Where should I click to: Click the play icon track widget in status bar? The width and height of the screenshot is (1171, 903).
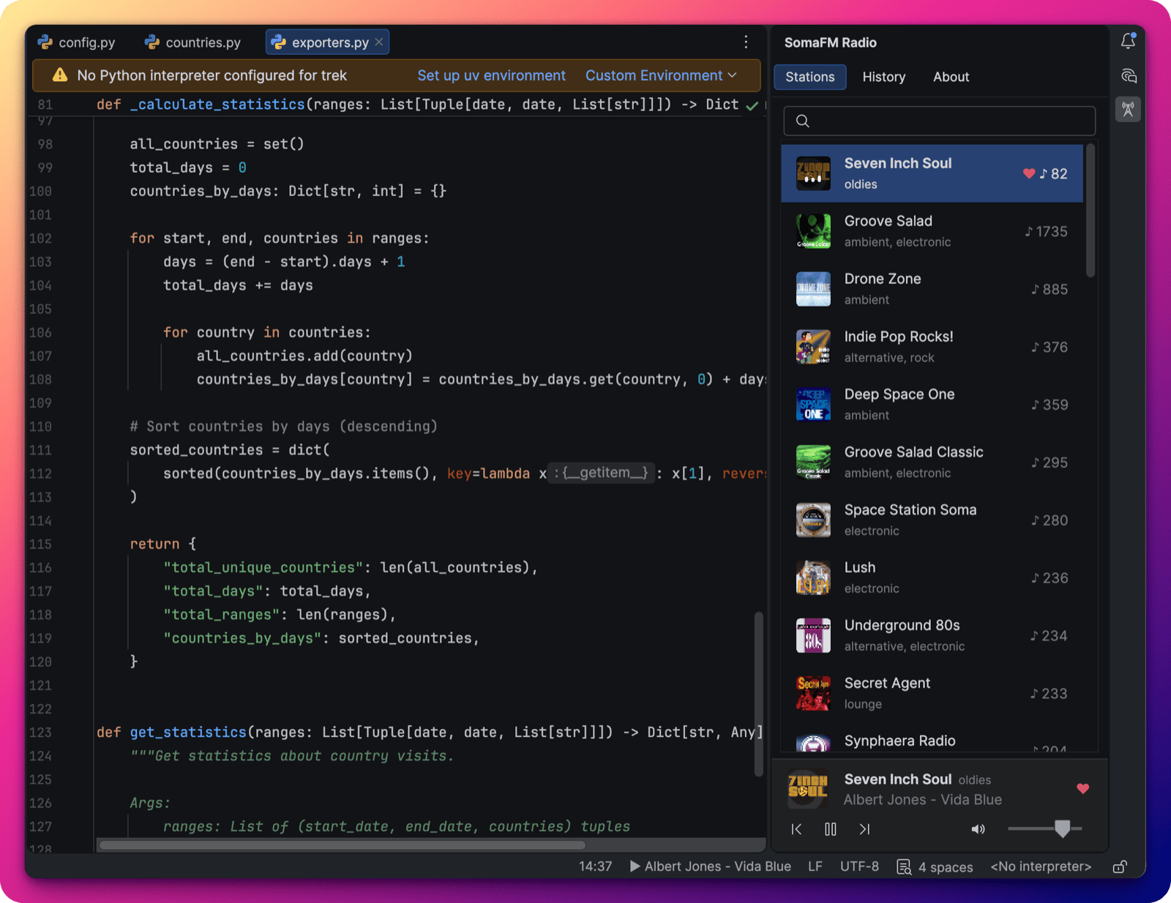pyautogui.click(x=710, y=866)
